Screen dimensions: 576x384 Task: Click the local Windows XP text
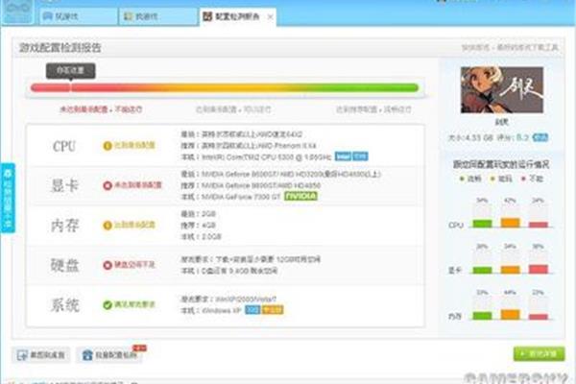pos(211,310)
